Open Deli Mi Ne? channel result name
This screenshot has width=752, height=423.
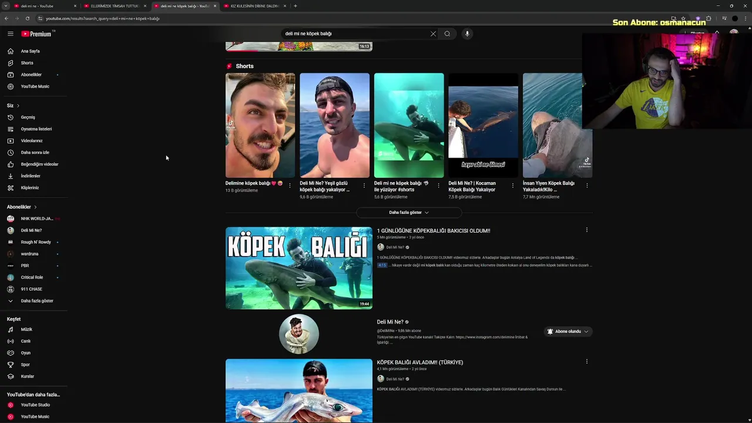click(390, 322)
